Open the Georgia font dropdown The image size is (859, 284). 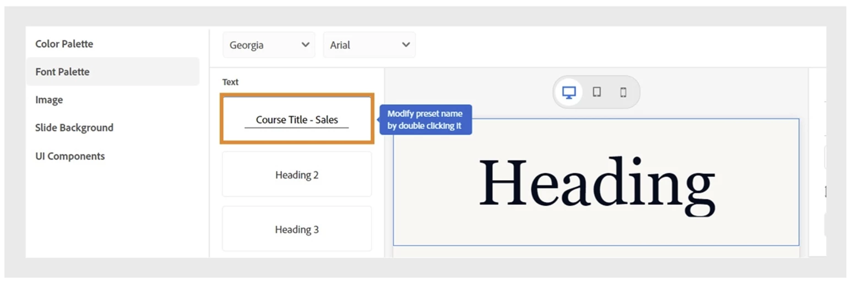pyautogui.click(x=269, y=45)
